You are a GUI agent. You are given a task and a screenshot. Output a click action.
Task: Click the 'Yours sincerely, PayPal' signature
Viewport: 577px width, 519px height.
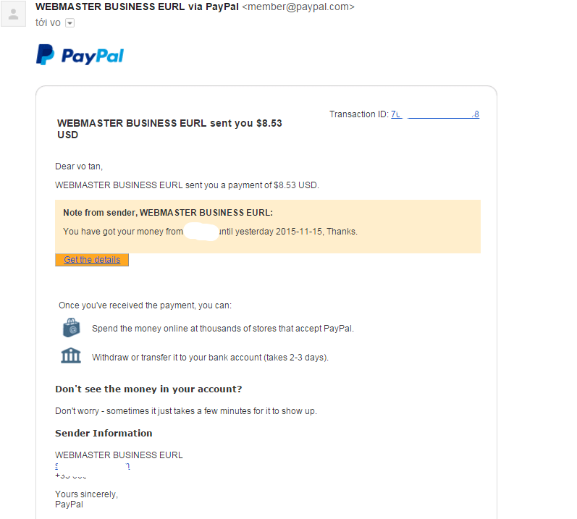[86, 499]
